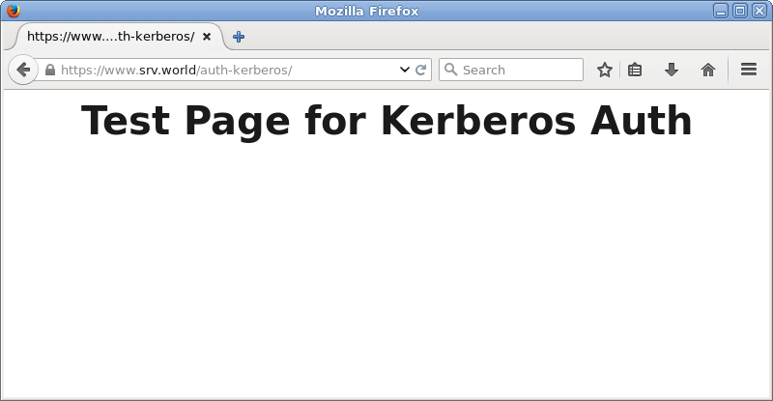Viewport: 773px width, 401px height.
Task: Go back using the back arrow
Action: pos(23,70)
